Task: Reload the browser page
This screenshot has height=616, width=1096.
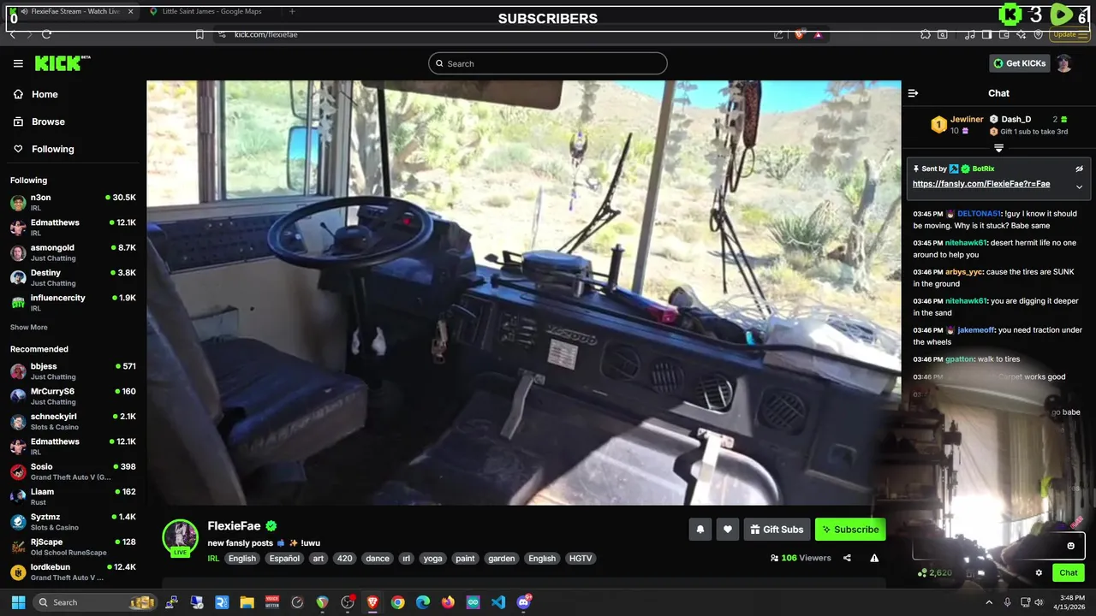Action: (46, 34)
